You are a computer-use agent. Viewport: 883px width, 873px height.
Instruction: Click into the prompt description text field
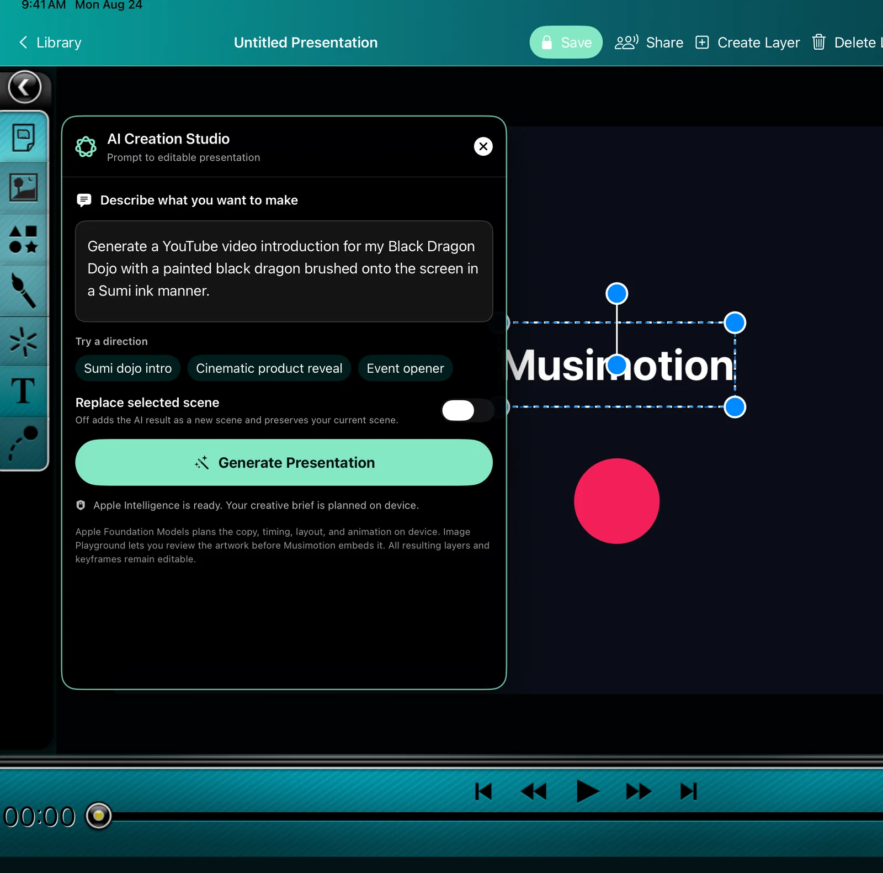click(x=284, y=271)
